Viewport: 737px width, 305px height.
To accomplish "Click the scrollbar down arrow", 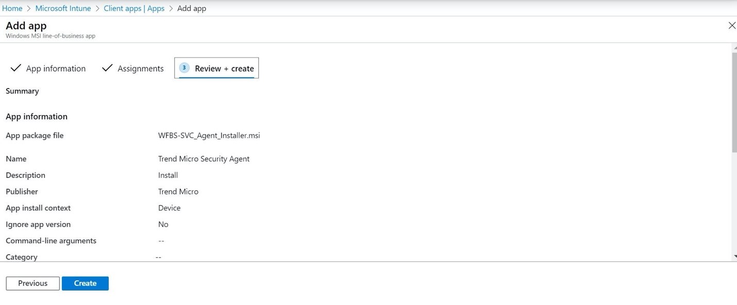I will [734, 256].
